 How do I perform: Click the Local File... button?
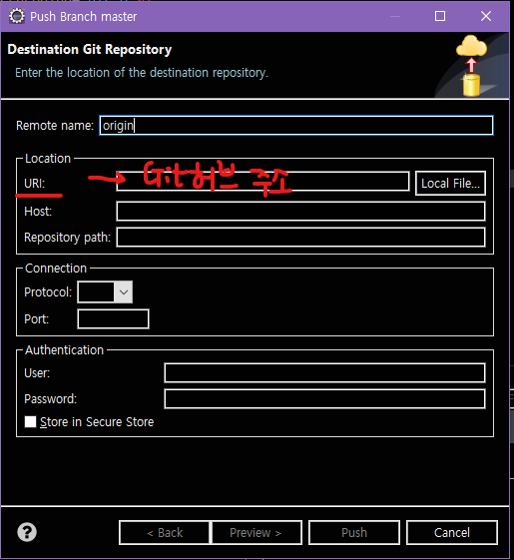pos(450,184)
